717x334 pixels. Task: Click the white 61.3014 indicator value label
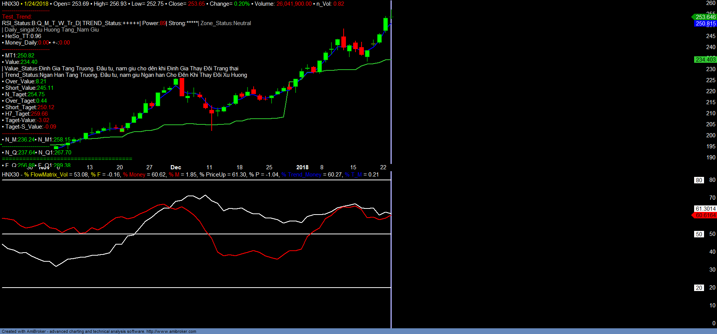tap(705, 209)
